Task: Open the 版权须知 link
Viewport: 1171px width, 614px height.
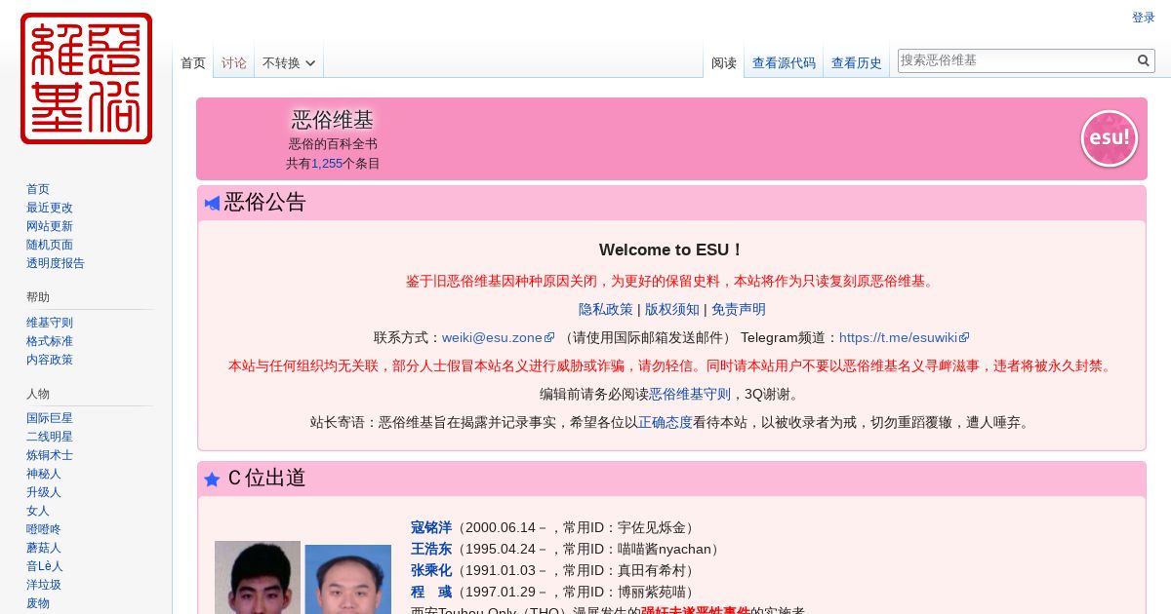Action: (x=672, y=309)
